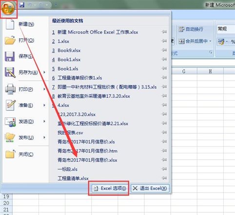Click 准备(E) document with pencil icon
Screen dimensions: 235x215
(x=10, y=105)
